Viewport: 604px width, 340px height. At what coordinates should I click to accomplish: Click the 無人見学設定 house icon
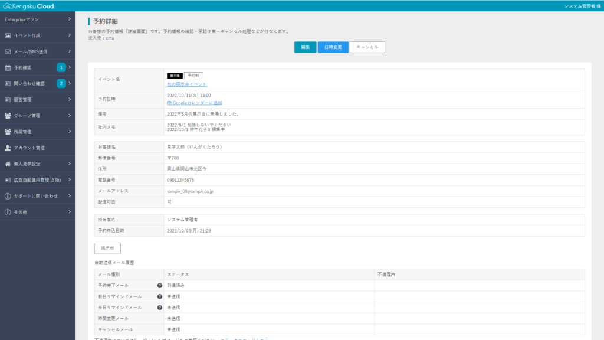[x=8, y=164]
